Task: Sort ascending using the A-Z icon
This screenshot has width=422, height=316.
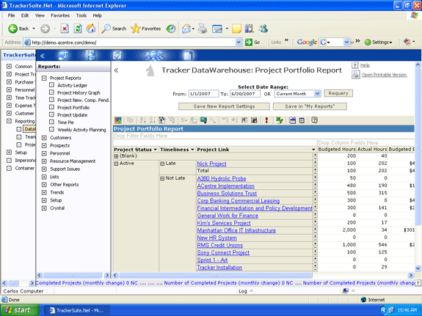Action: (143, 120)
